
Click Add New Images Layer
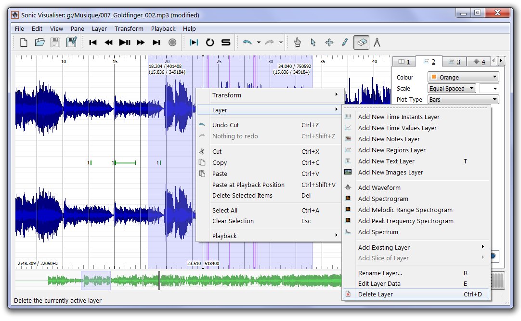click(417, 173)
